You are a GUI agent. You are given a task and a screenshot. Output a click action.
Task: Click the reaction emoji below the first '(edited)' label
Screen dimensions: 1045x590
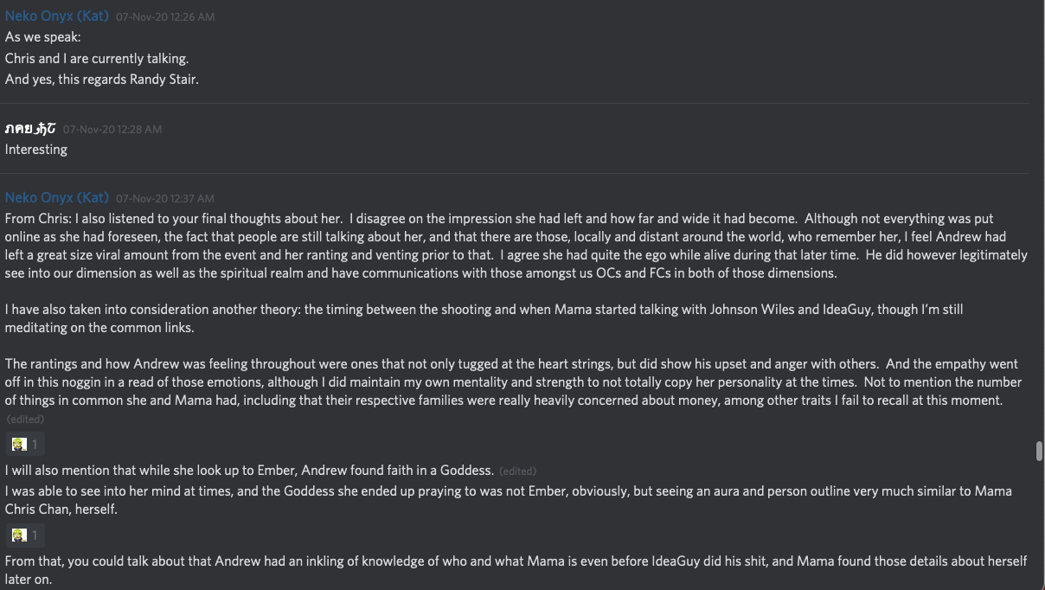pyautogui.click(x=20, y=445)
